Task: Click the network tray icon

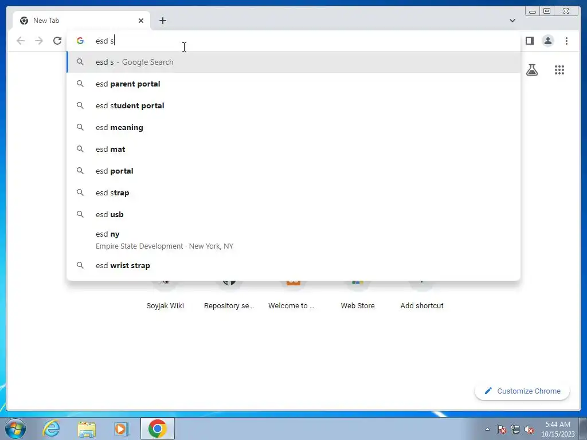Action: 515,429
